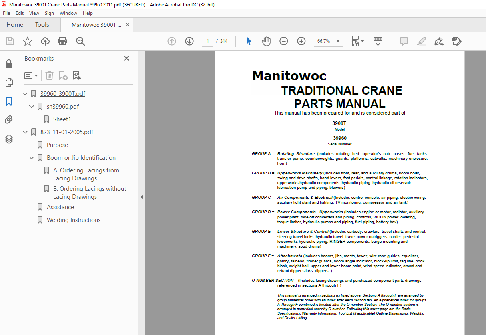
Task: Click the Save file icon
Action: [10, 41]
